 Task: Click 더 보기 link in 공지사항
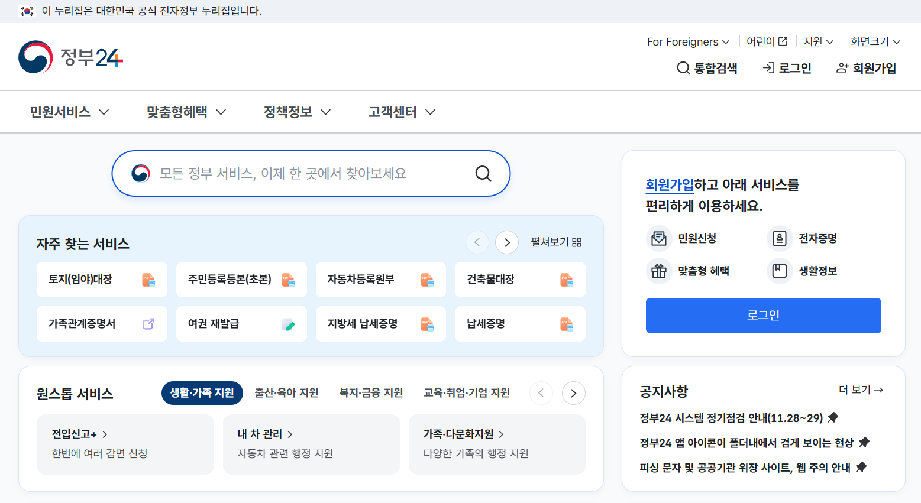[x=861, y=390]
